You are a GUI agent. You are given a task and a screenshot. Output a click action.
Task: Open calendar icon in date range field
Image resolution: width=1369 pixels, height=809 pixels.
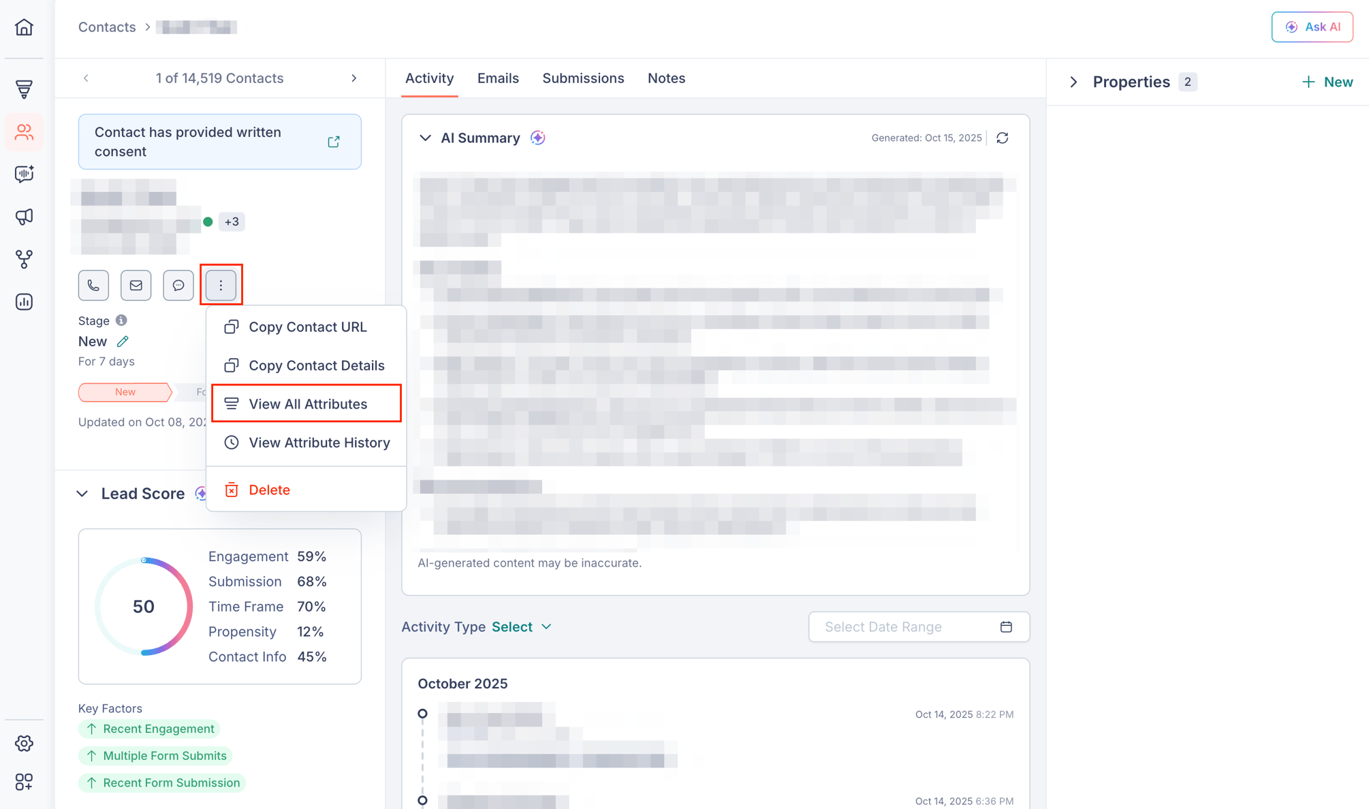[1006, 626]
